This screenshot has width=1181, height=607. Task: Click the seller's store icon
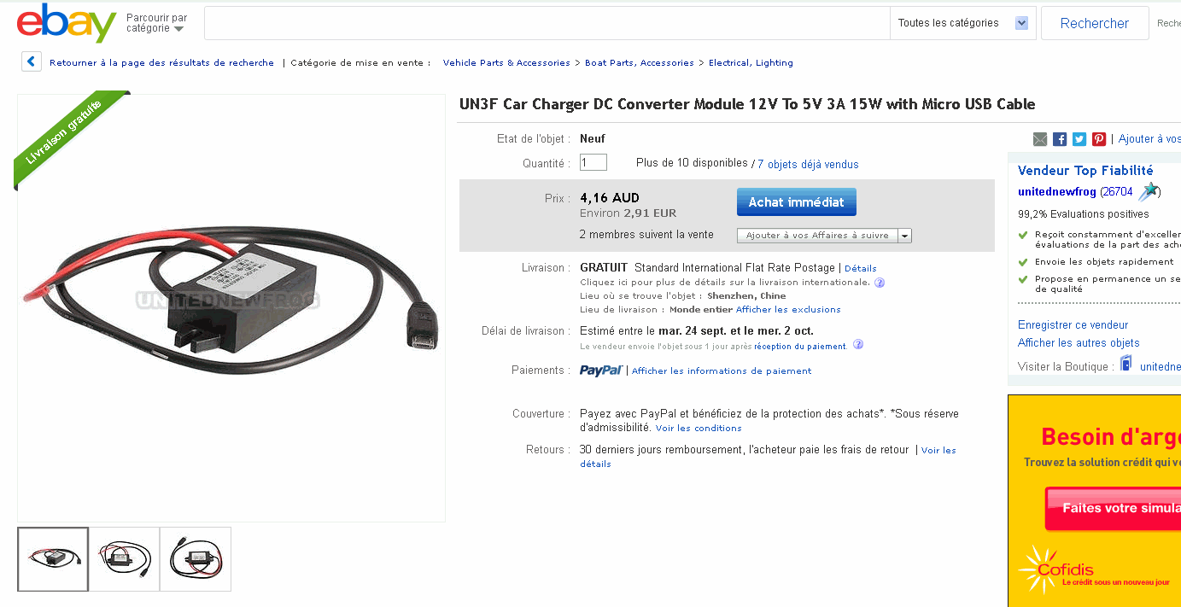tap(1126, 364)
